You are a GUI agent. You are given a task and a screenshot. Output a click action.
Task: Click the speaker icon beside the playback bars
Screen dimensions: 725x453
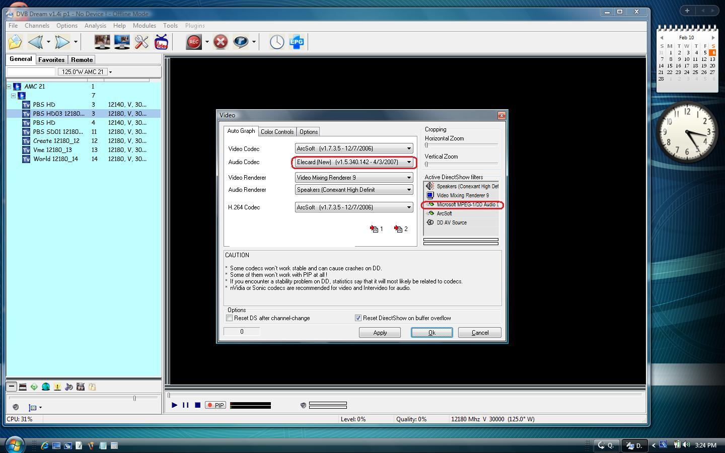pyautogui.click(x=303, y=405)
